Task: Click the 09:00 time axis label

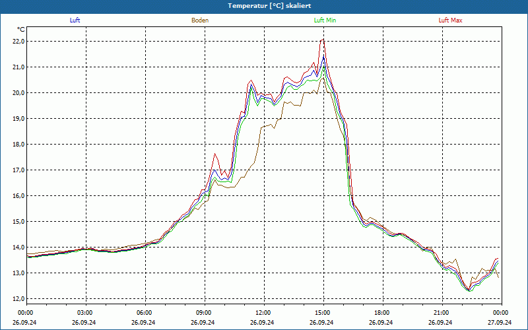Action: 205,313
